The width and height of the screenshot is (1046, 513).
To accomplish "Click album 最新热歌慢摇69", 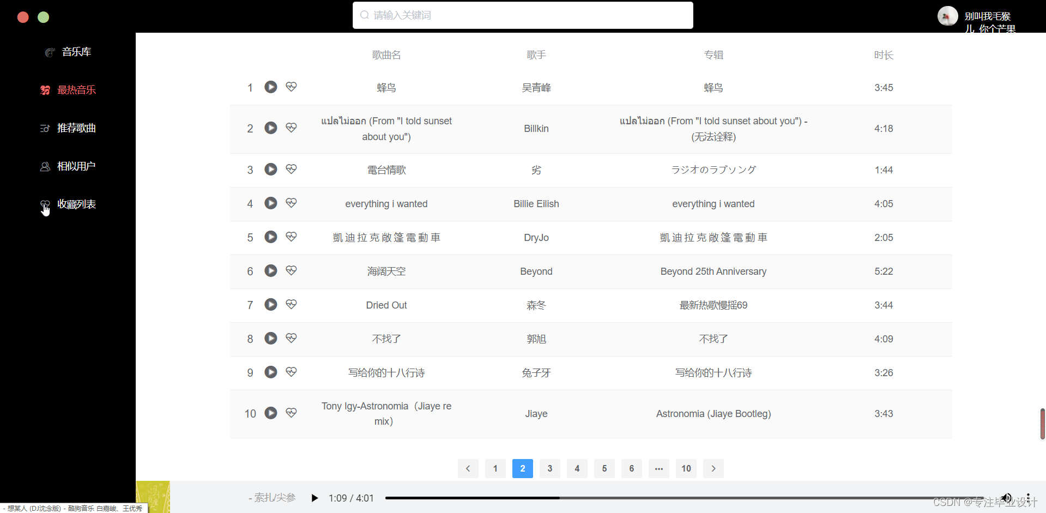I will click(713, 305).
